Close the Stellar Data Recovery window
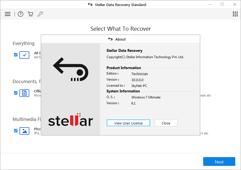241x170 pixels. (234, 4)
